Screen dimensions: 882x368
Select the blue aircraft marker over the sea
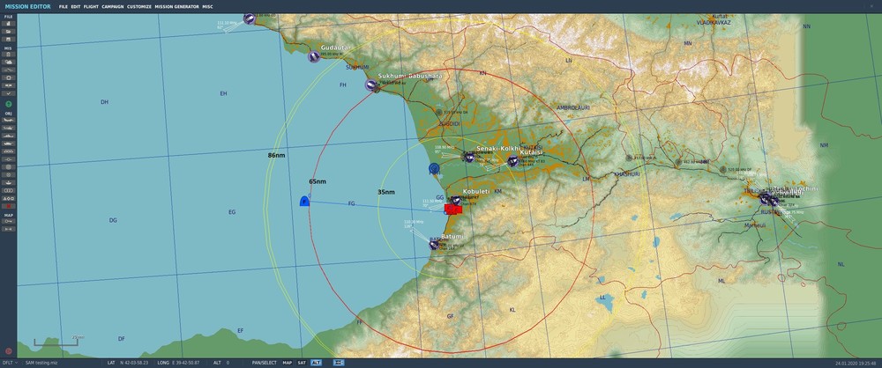click(x=304, y=201)
